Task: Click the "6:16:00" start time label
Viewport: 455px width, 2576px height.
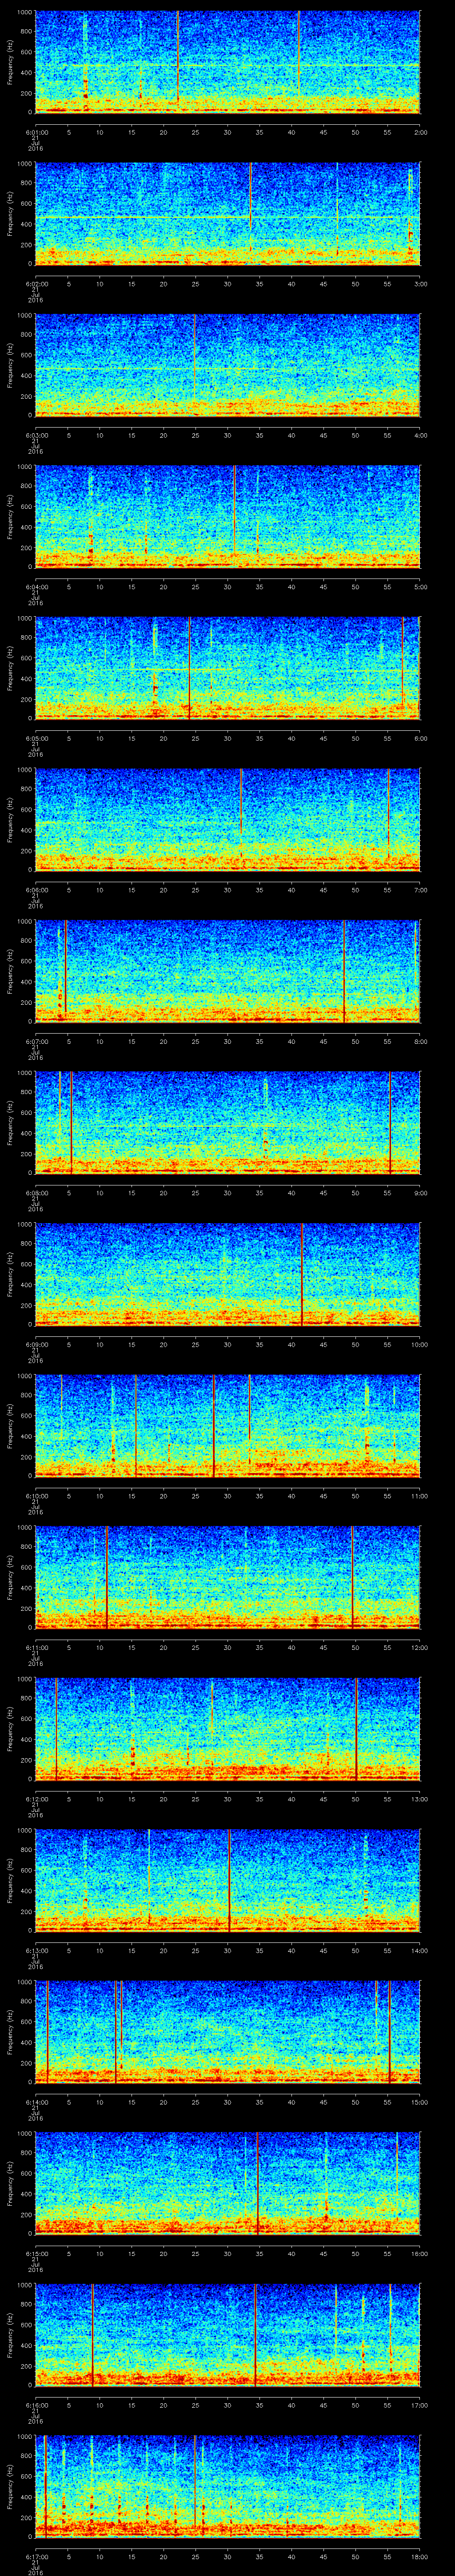Action: (36, 2405)
